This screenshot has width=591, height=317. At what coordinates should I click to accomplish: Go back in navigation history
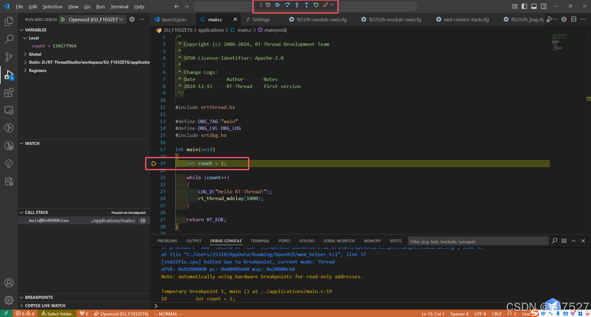point(177,6)
